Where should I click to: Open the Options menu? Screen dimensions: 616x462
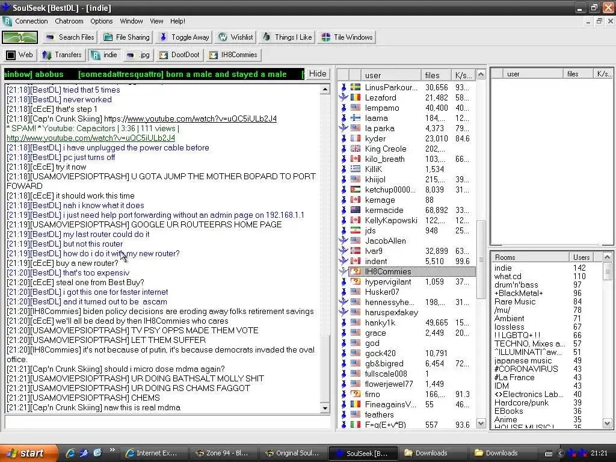click(101, 21)
